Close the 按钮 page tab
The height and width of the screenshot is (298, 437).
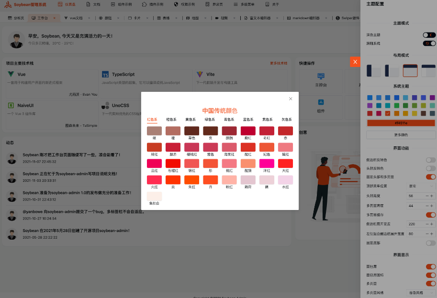coord(118,18)
